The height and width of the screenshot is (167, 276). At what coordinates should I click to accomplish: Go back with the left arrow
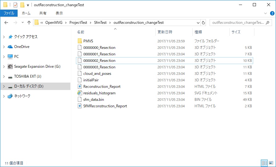coord(6,23)
